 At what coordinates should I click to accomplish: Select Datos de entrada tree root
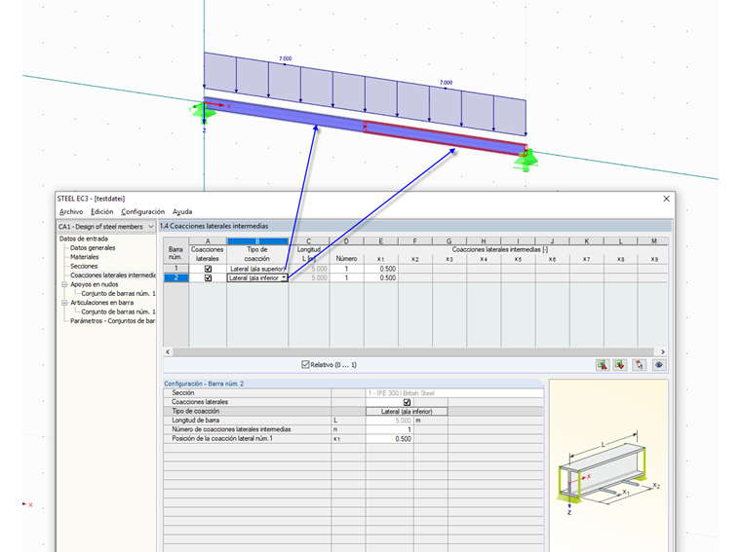point(84,239)
